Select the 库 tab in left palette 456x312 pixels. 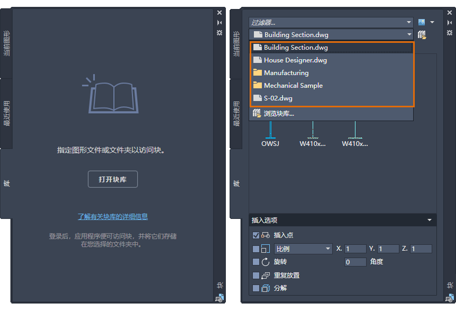(x=6, y=183)
